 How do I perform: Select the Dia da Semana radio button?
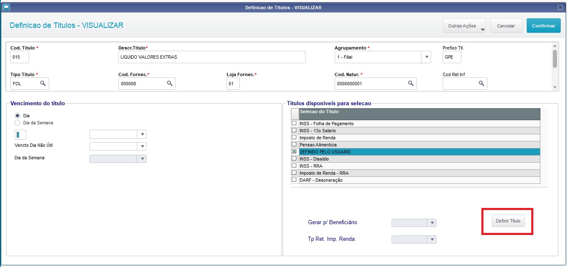point(17,123)
